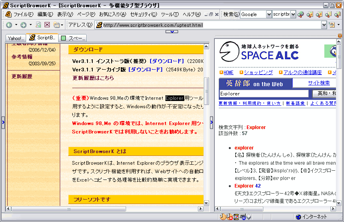Image resolution: width=344 pixels, height=222 pixels.
Task: Click the first yellow search tool icon after the globe
Action: click(x=310, y=14)
